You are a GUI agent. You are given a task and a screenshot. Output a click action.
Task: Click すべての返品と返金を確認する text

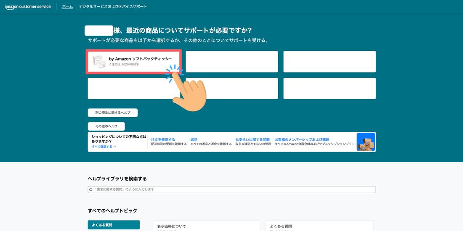pos(211,144)
